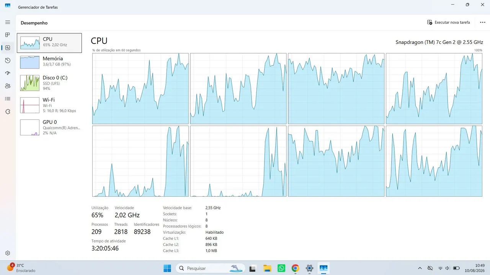Open Wi-Fi network tray icon

(x=440, y=268)
